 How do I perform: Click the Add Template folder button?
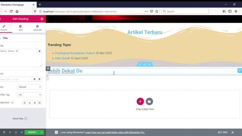pos(149,102)
